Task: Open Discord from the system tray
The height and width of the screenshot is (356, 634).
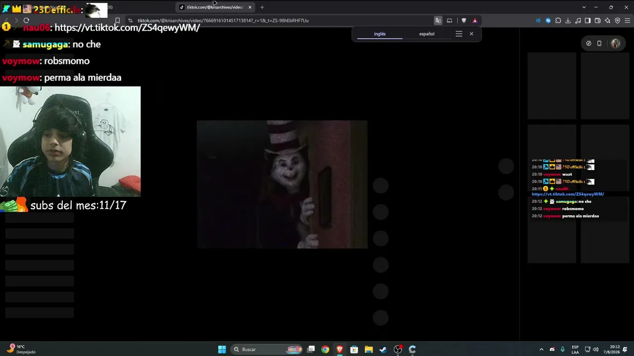Action: click(x=552, y=350)
